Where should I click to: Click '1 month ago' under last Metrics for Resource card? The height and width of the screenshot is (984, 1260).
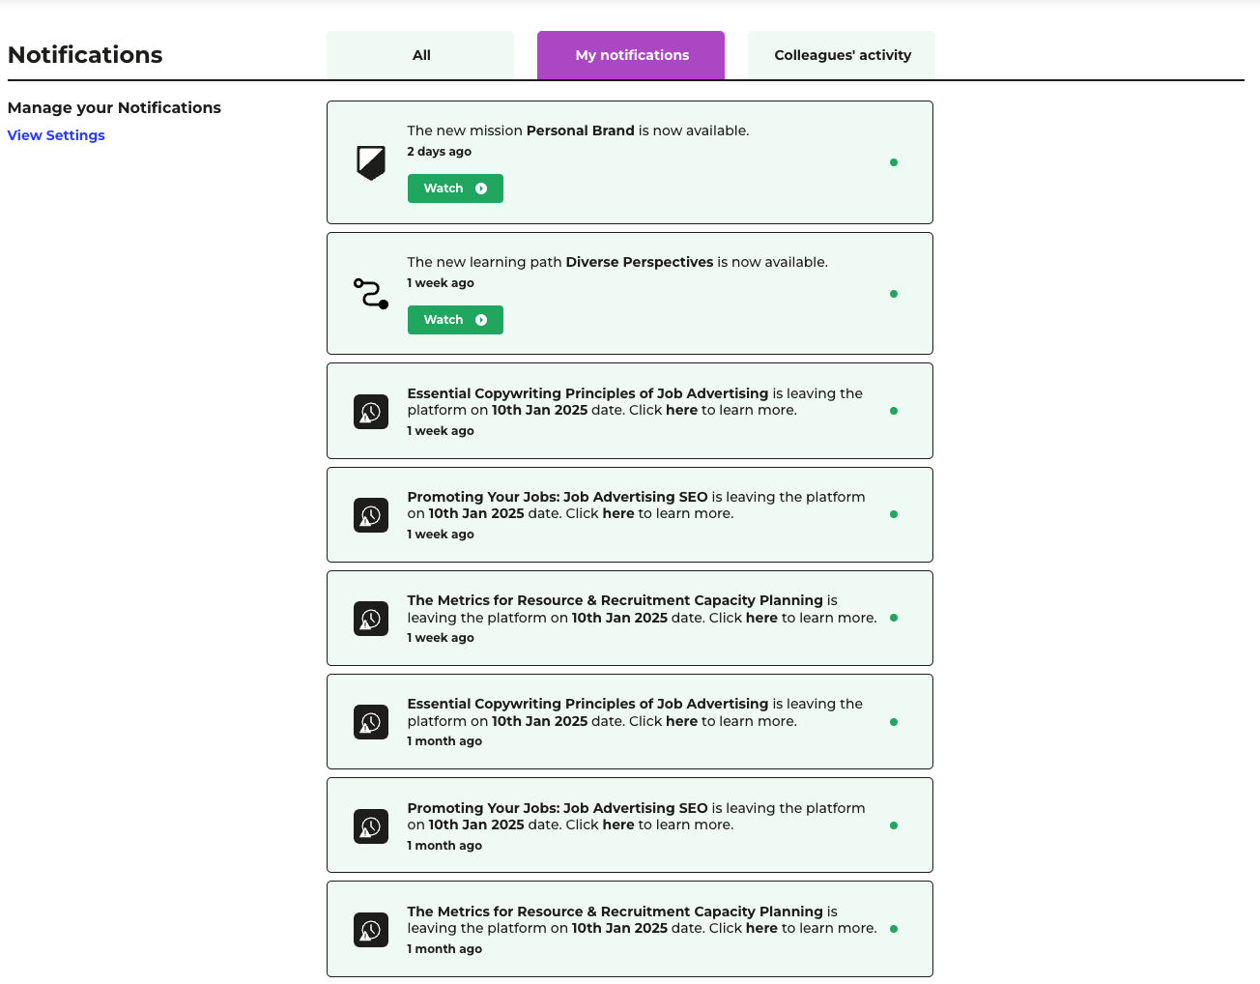444,949
